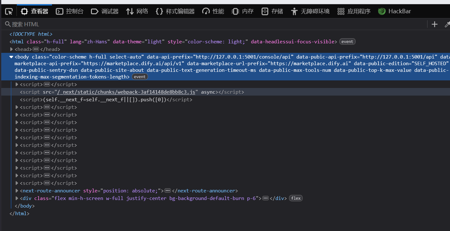Select the <!DOCTYPE html> line
Image resolution: width=450 pixels, height=231 pixels.
31,34
